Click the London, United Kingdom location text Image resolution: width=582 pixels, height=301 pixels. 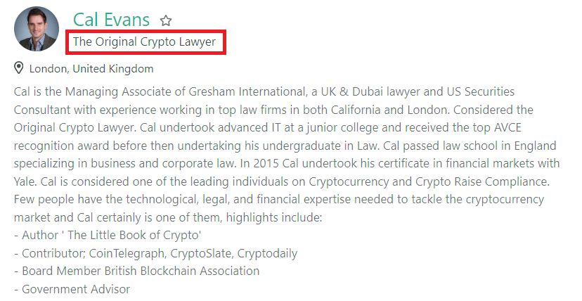point(91,69)
